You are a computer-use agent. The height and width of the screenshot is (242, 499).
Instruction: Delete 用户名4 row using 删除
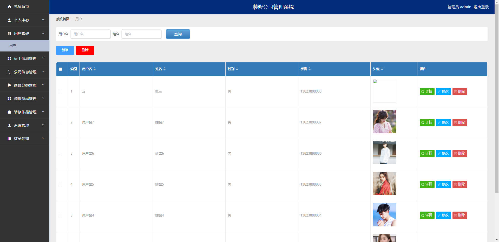tap(459, 215)
